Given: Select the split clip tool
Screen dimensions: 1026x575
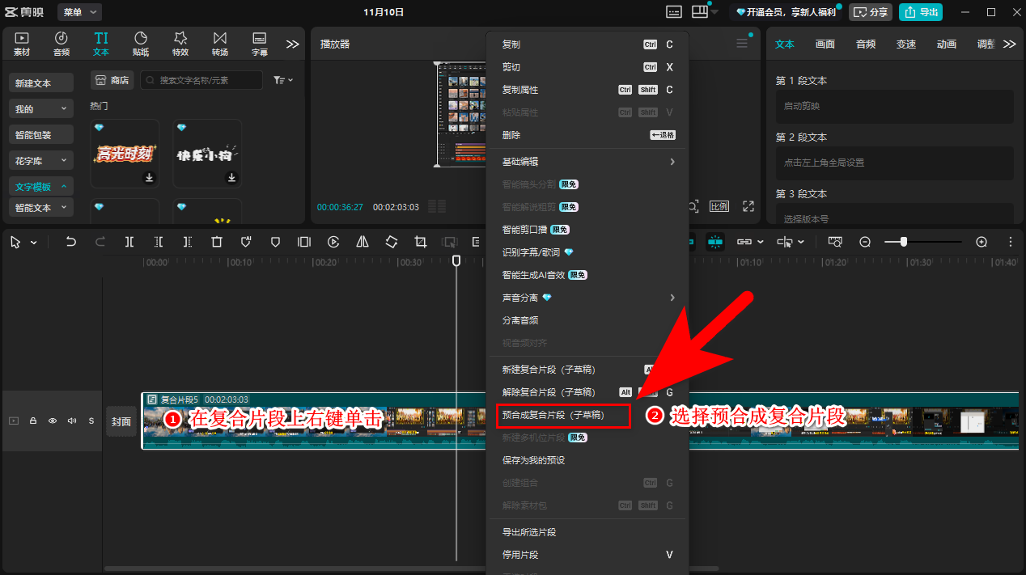Looking at the screenshot, I should (129, 242).
